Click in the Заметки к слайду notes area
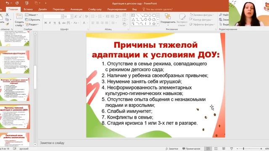This screenshot has height=151, width=269. (x=153, y=143)
